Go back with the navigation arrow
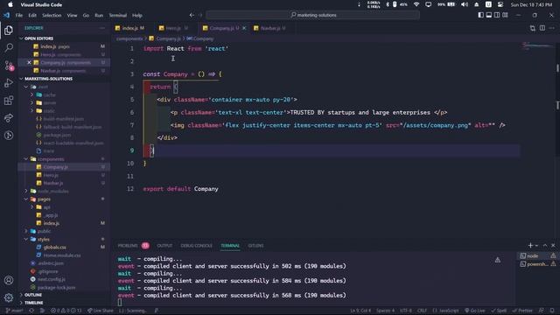560x315 pixels. tap(192, 15)
